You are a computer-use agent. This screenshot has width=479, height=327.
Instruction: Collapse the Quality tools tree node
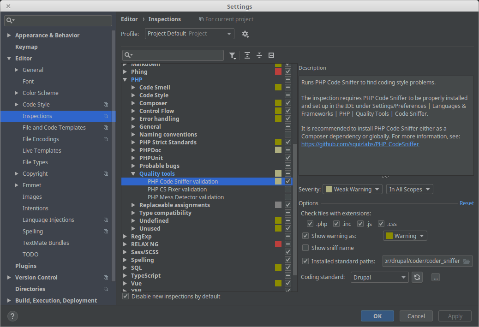(x=133, y=173)
